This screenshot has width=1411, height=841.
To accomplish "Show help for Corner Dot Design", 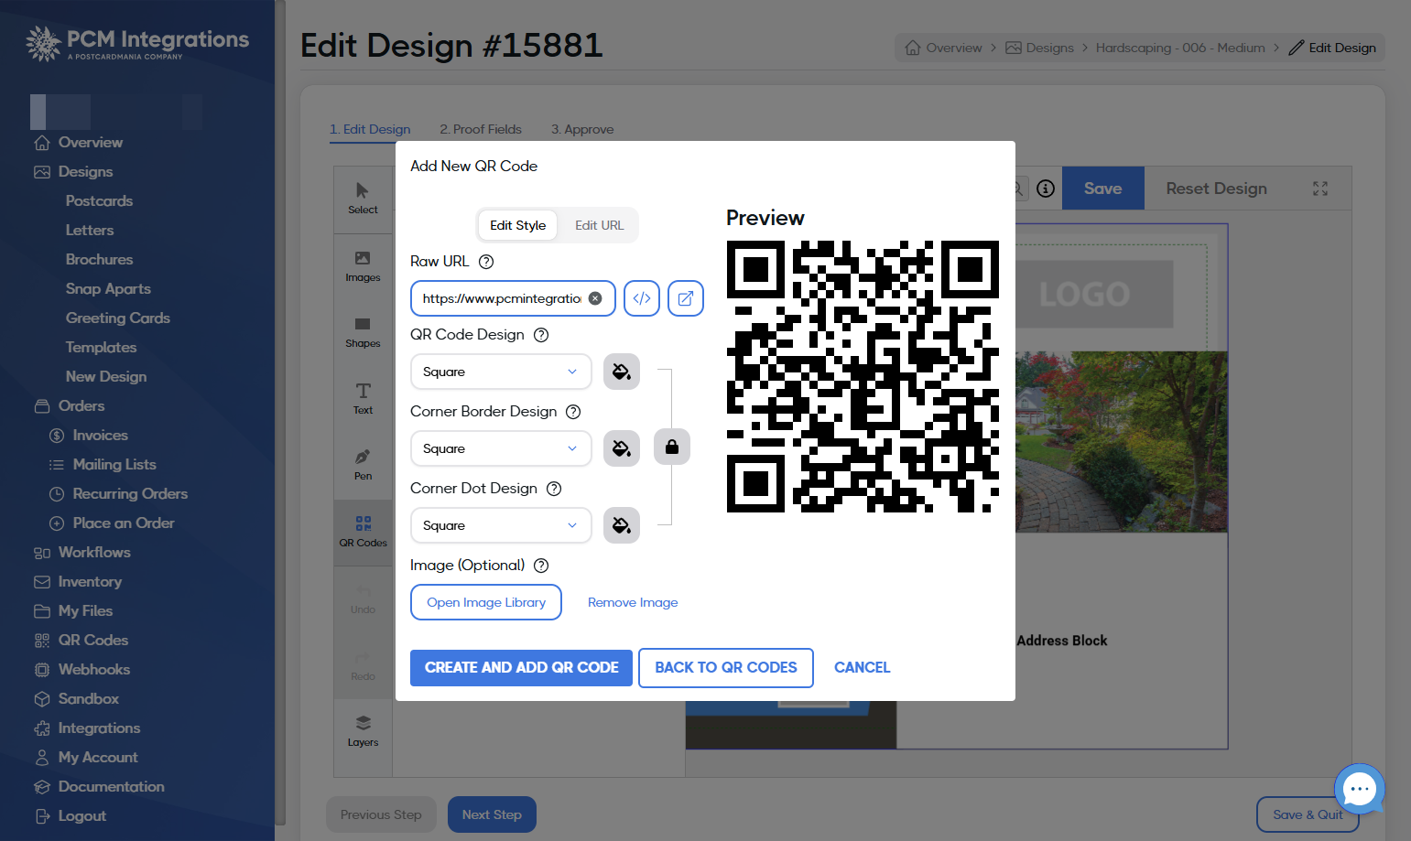I will 554,489.
